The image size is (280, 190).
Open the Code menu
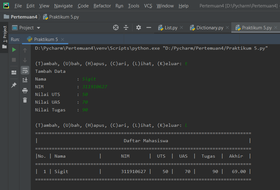pyautogui.click(x=83, y=6)
